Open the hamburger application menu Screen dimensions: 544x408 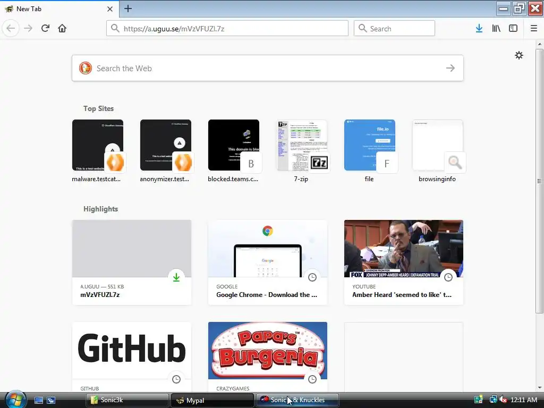tap(534, 28)
